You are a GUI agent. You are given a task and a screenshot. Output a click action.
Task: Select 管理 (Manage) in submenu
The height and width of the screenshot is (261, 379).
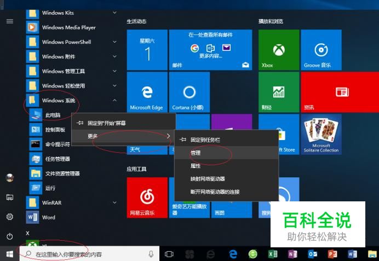click(x=226, y=153)
